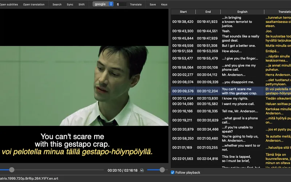Select 'But I got a better one.' subtitle
The image size is (291, 182).
239,46
